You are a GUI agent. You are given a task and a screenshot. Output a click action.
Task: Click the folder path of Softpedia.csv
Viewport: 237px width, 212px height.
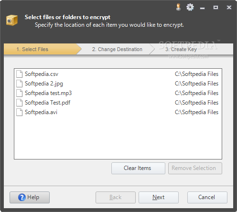tap(196, 74)
